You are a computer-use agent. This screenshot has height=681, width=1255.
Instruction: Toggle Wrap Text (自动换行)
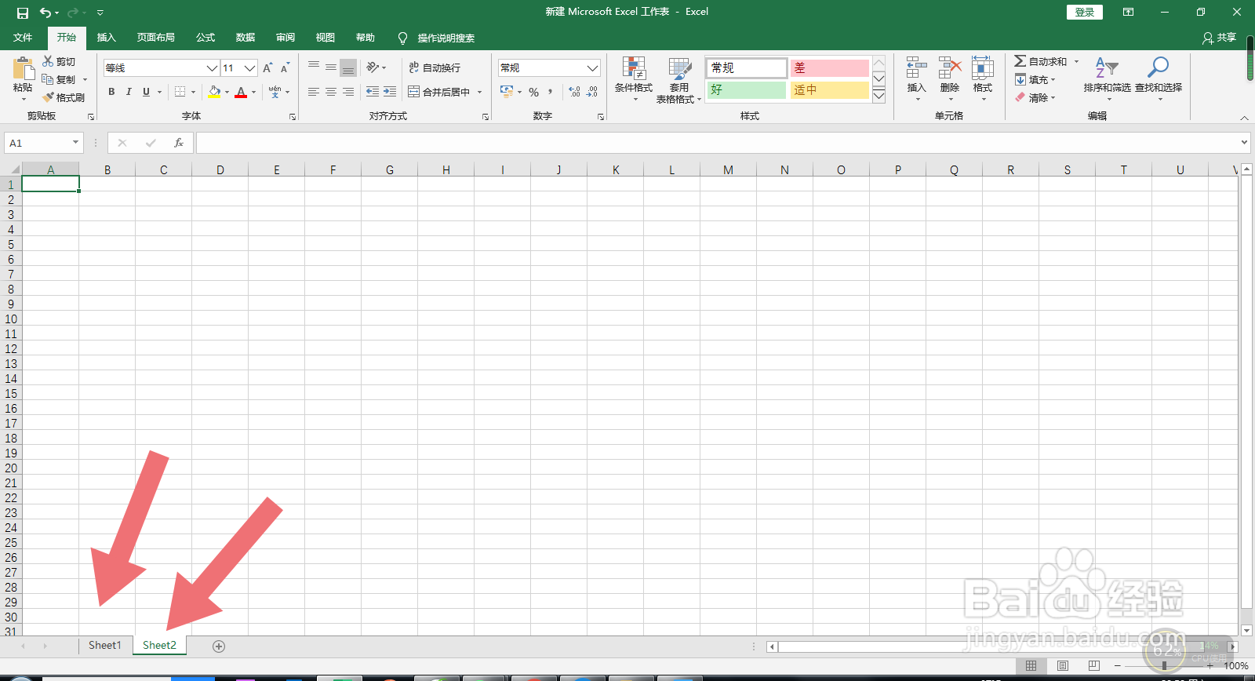(x=435, y=67)
